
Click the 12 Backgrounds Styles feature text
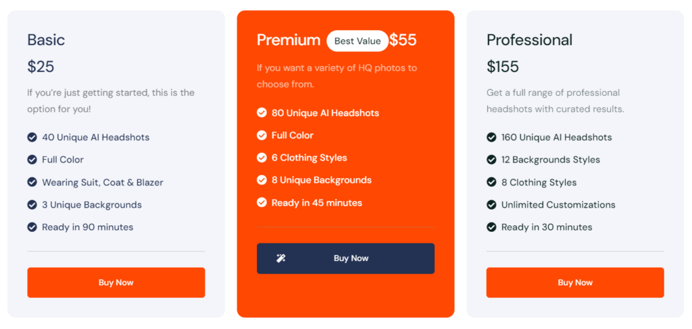tap(550, 160)
